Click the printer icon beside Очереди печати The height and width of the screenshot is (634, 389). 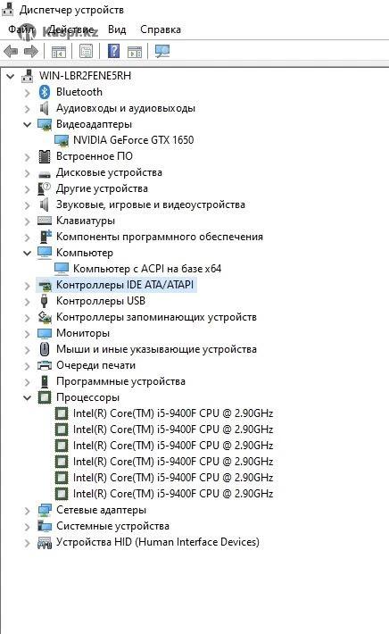click(x=45, y=365)
